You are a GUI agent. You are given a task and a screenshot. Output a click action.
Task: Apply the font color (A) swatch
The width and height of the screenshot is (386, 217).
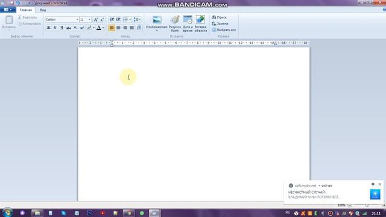click(99, 28)
